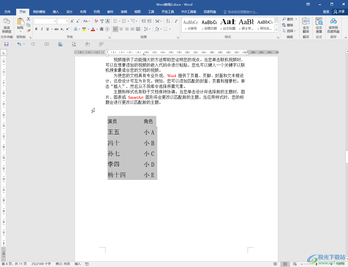This screenshot has width=348, height=267.
Task: Click the Shrink Font icon
Action: [x=78, y=21]
